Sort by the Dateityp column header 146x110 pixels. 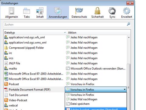(35, 33)
